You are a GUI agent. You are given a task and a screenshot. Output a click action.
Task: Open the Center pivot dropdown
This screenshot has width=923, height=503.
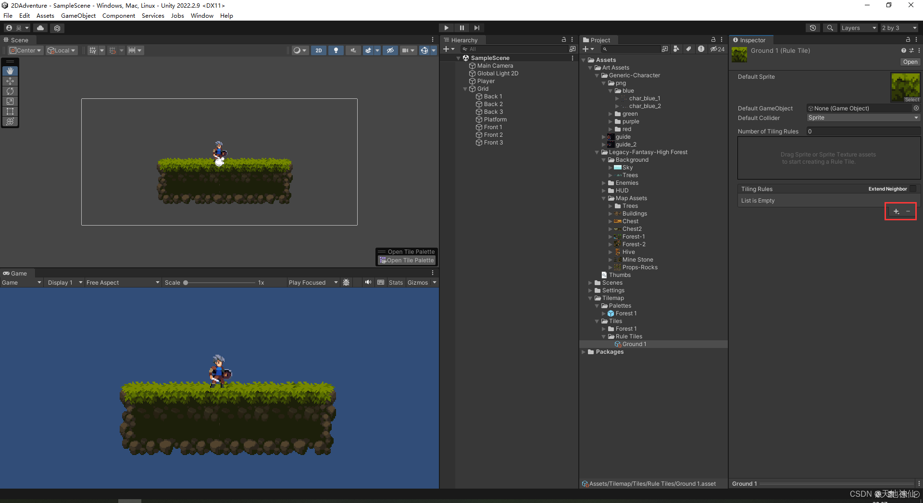coord(26,50)
